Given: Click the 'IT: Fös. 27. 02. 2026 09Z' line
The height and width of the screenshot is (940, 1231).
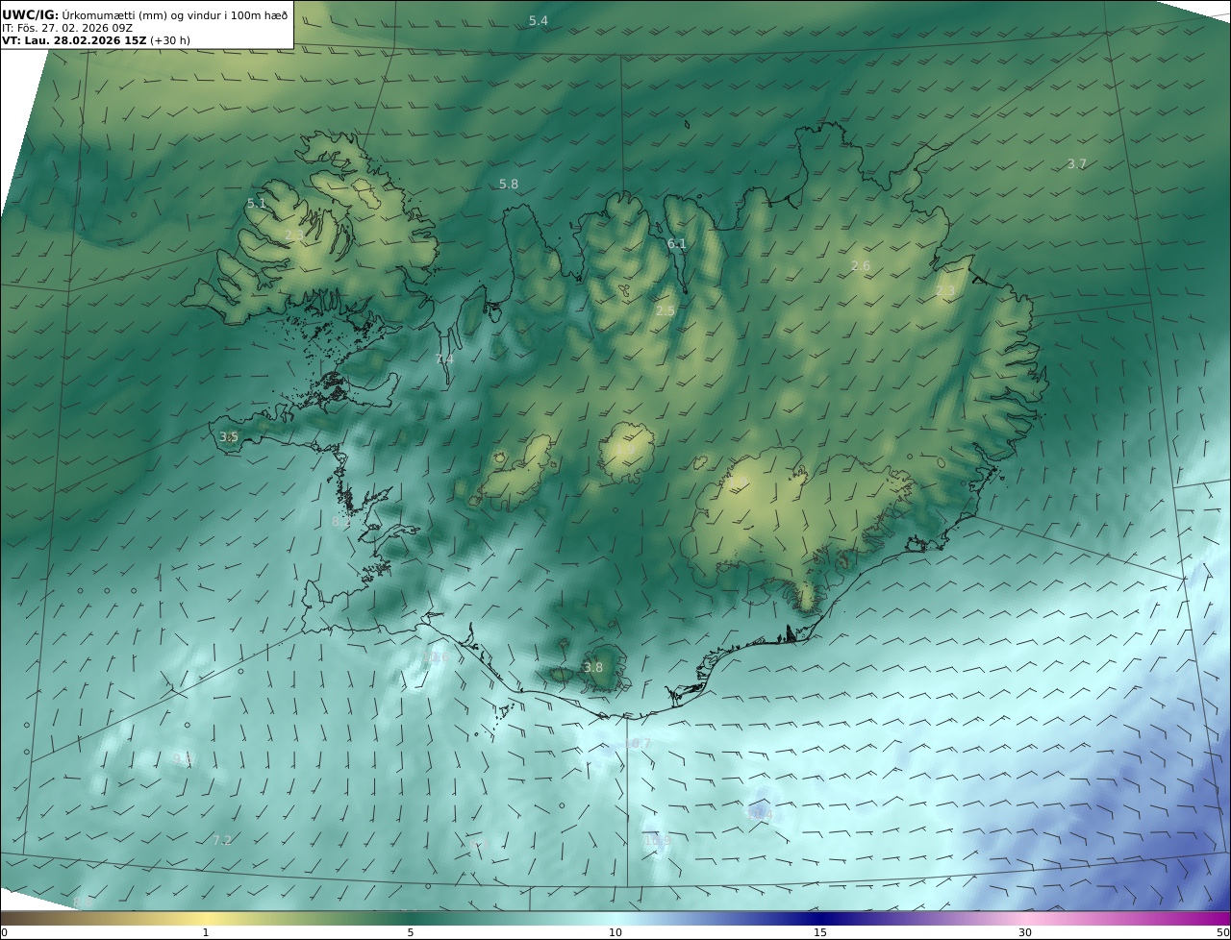Looking at the screenshot, I should click(x=67, y=28).
